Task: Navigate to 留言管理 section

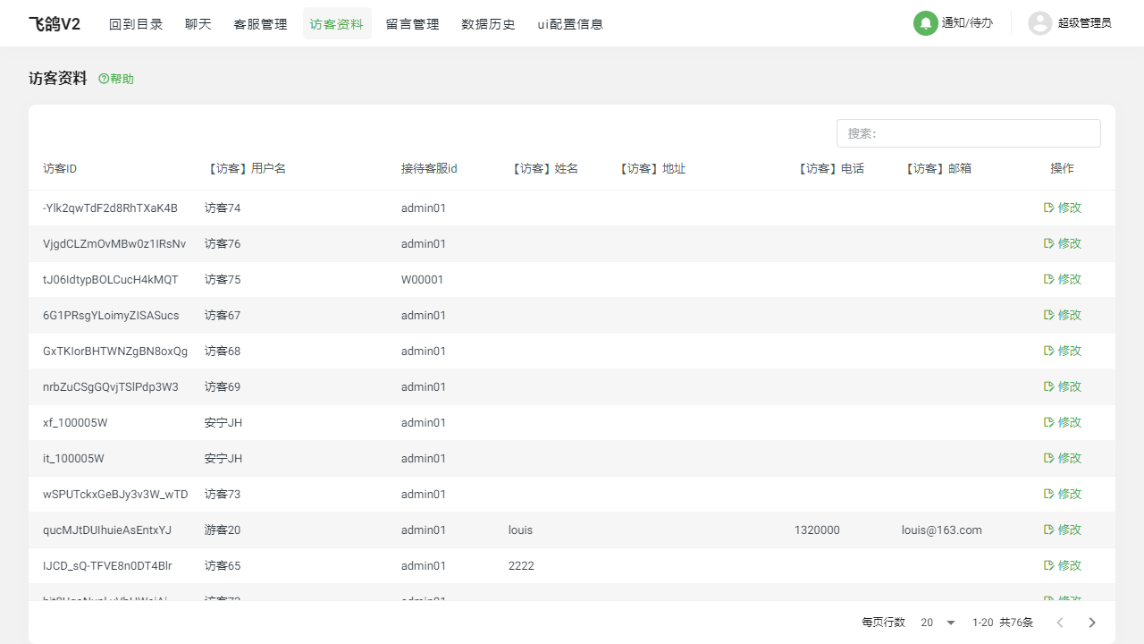Action: [412, 24]
